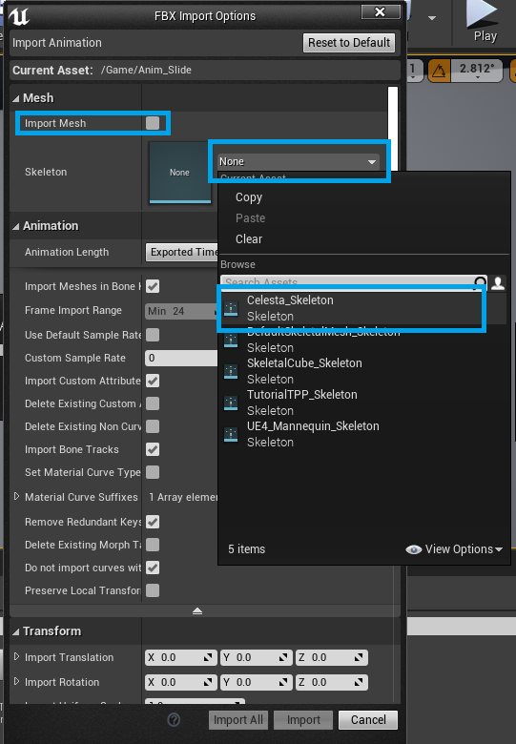Click Import Translation Y spin arrow icon
The height and width of the screenshot is (744, 516).
point(283,657)
